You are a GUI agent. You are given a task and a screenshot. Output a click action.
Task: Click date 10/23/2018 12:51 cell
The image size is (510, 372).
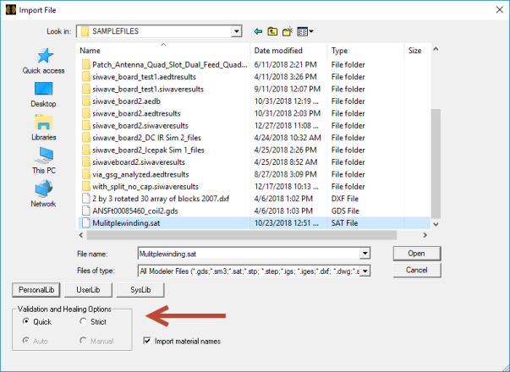coord(286,223)
